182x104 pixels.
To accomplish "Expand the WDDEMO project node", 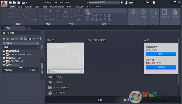I will (x=4, y=65).
